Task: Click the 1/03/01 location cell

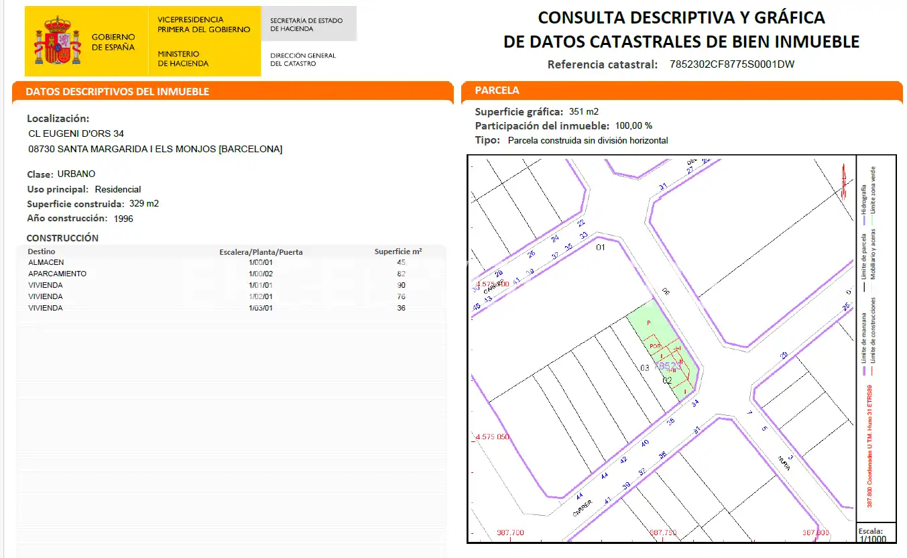Action: coord(261,308)
